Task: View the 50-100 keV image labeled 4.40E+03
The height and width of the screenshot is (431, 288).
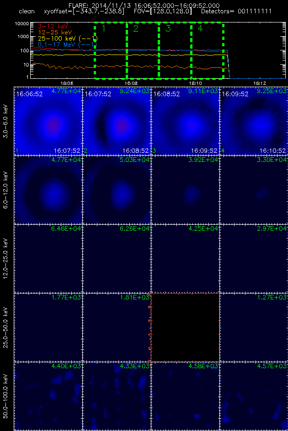Action: click(x=48, y=396)
